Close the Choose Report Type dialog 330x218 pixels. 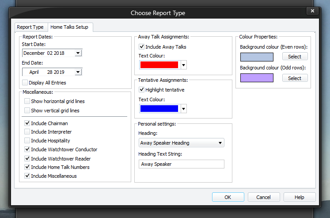click(x=312, y=11)
